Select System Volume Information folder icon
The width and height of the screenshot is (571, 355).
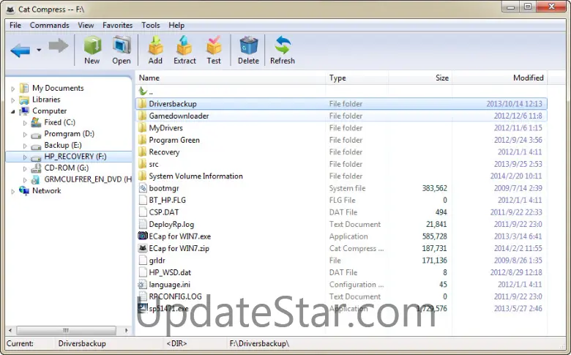point(143,176)
